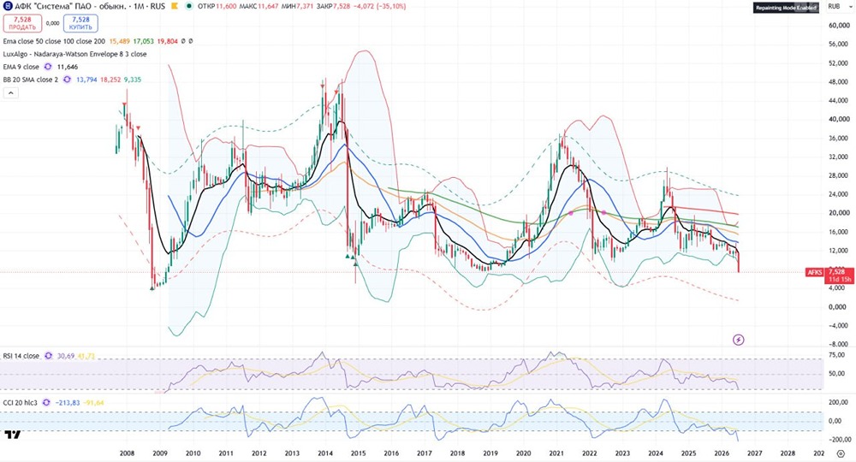This screenshot has width=856, height=462.
Task: Click the refresh icon next to BB 20 SMA
Action: coord(67,80)
